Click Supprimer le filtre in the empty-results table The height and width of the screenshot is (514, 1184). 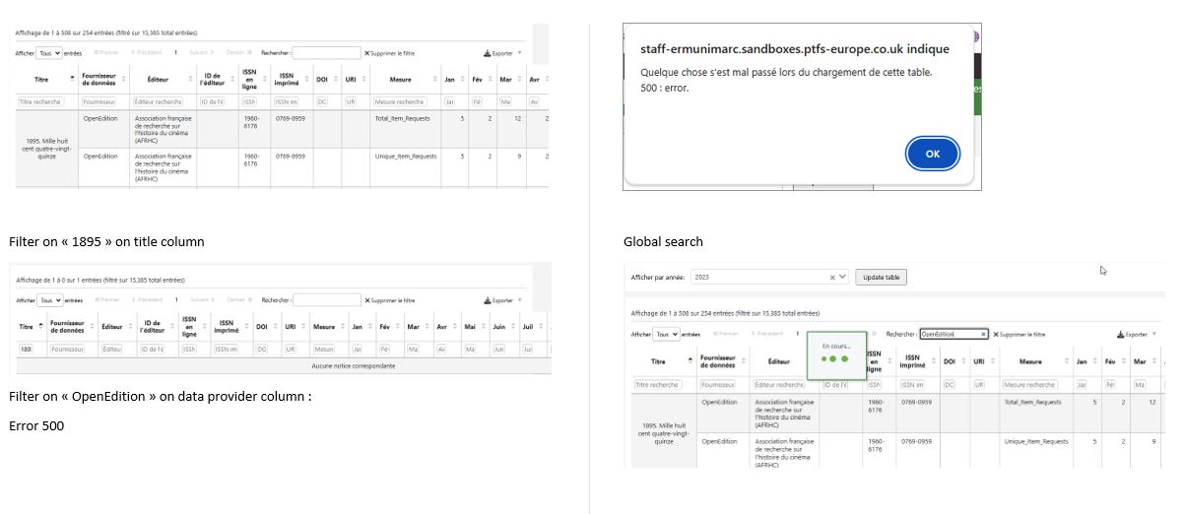coord(389,300)
